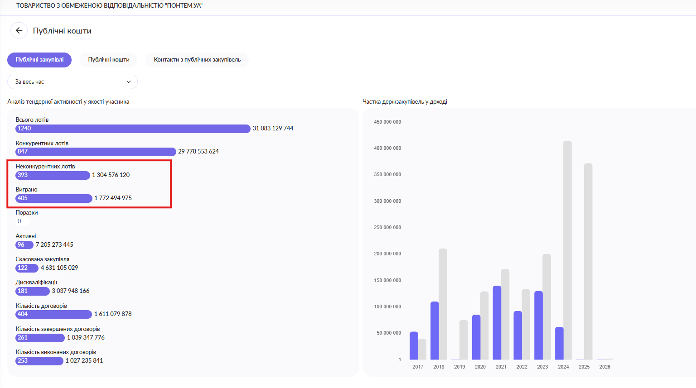Click the Конкурентних лотів bar showing 847
696x388 pixels.
tap(96, 152)
